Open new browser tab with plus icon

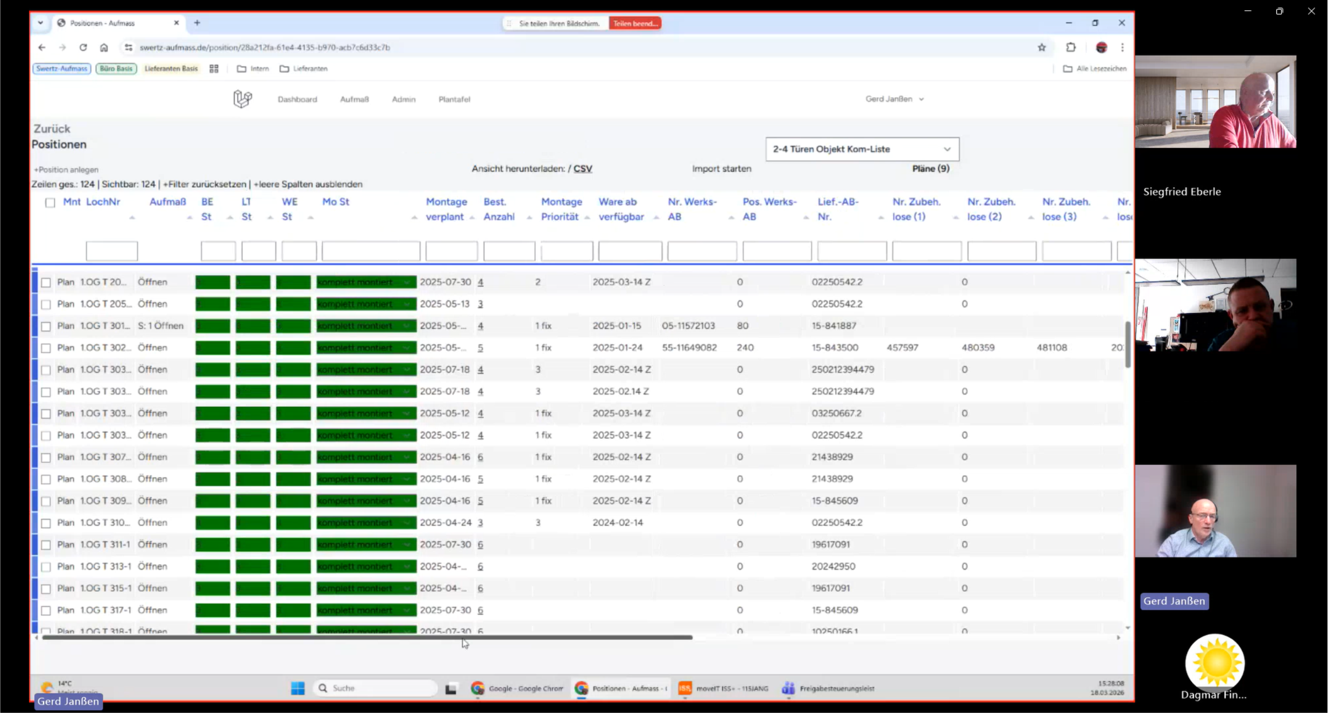197,23
